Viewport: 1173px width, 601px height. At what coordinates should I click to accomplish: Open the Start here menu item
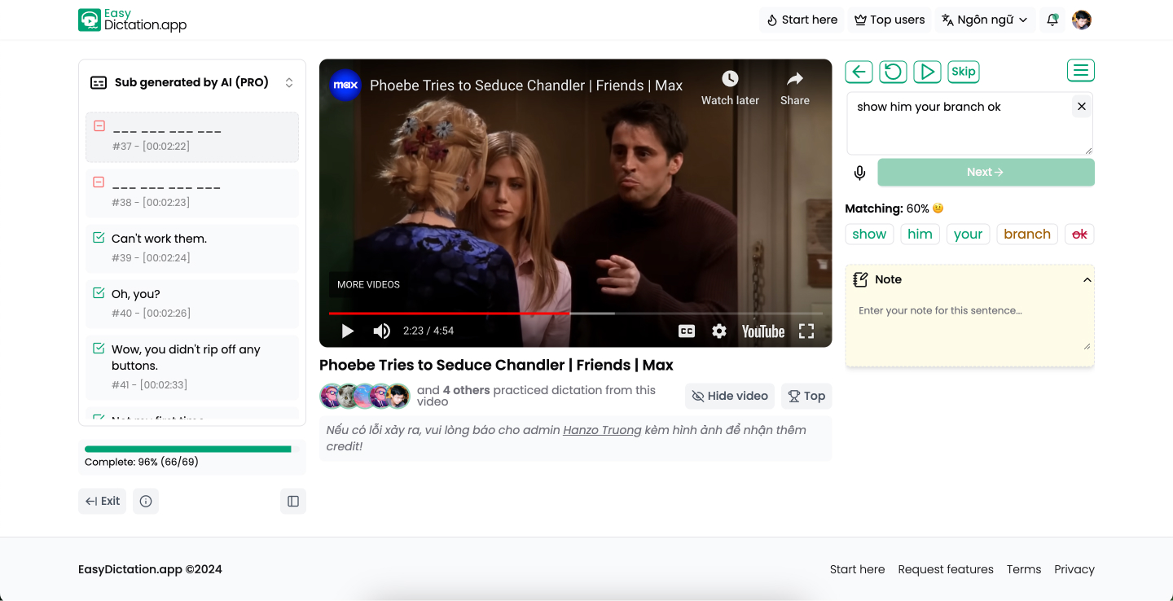click(x=802, y=20)
